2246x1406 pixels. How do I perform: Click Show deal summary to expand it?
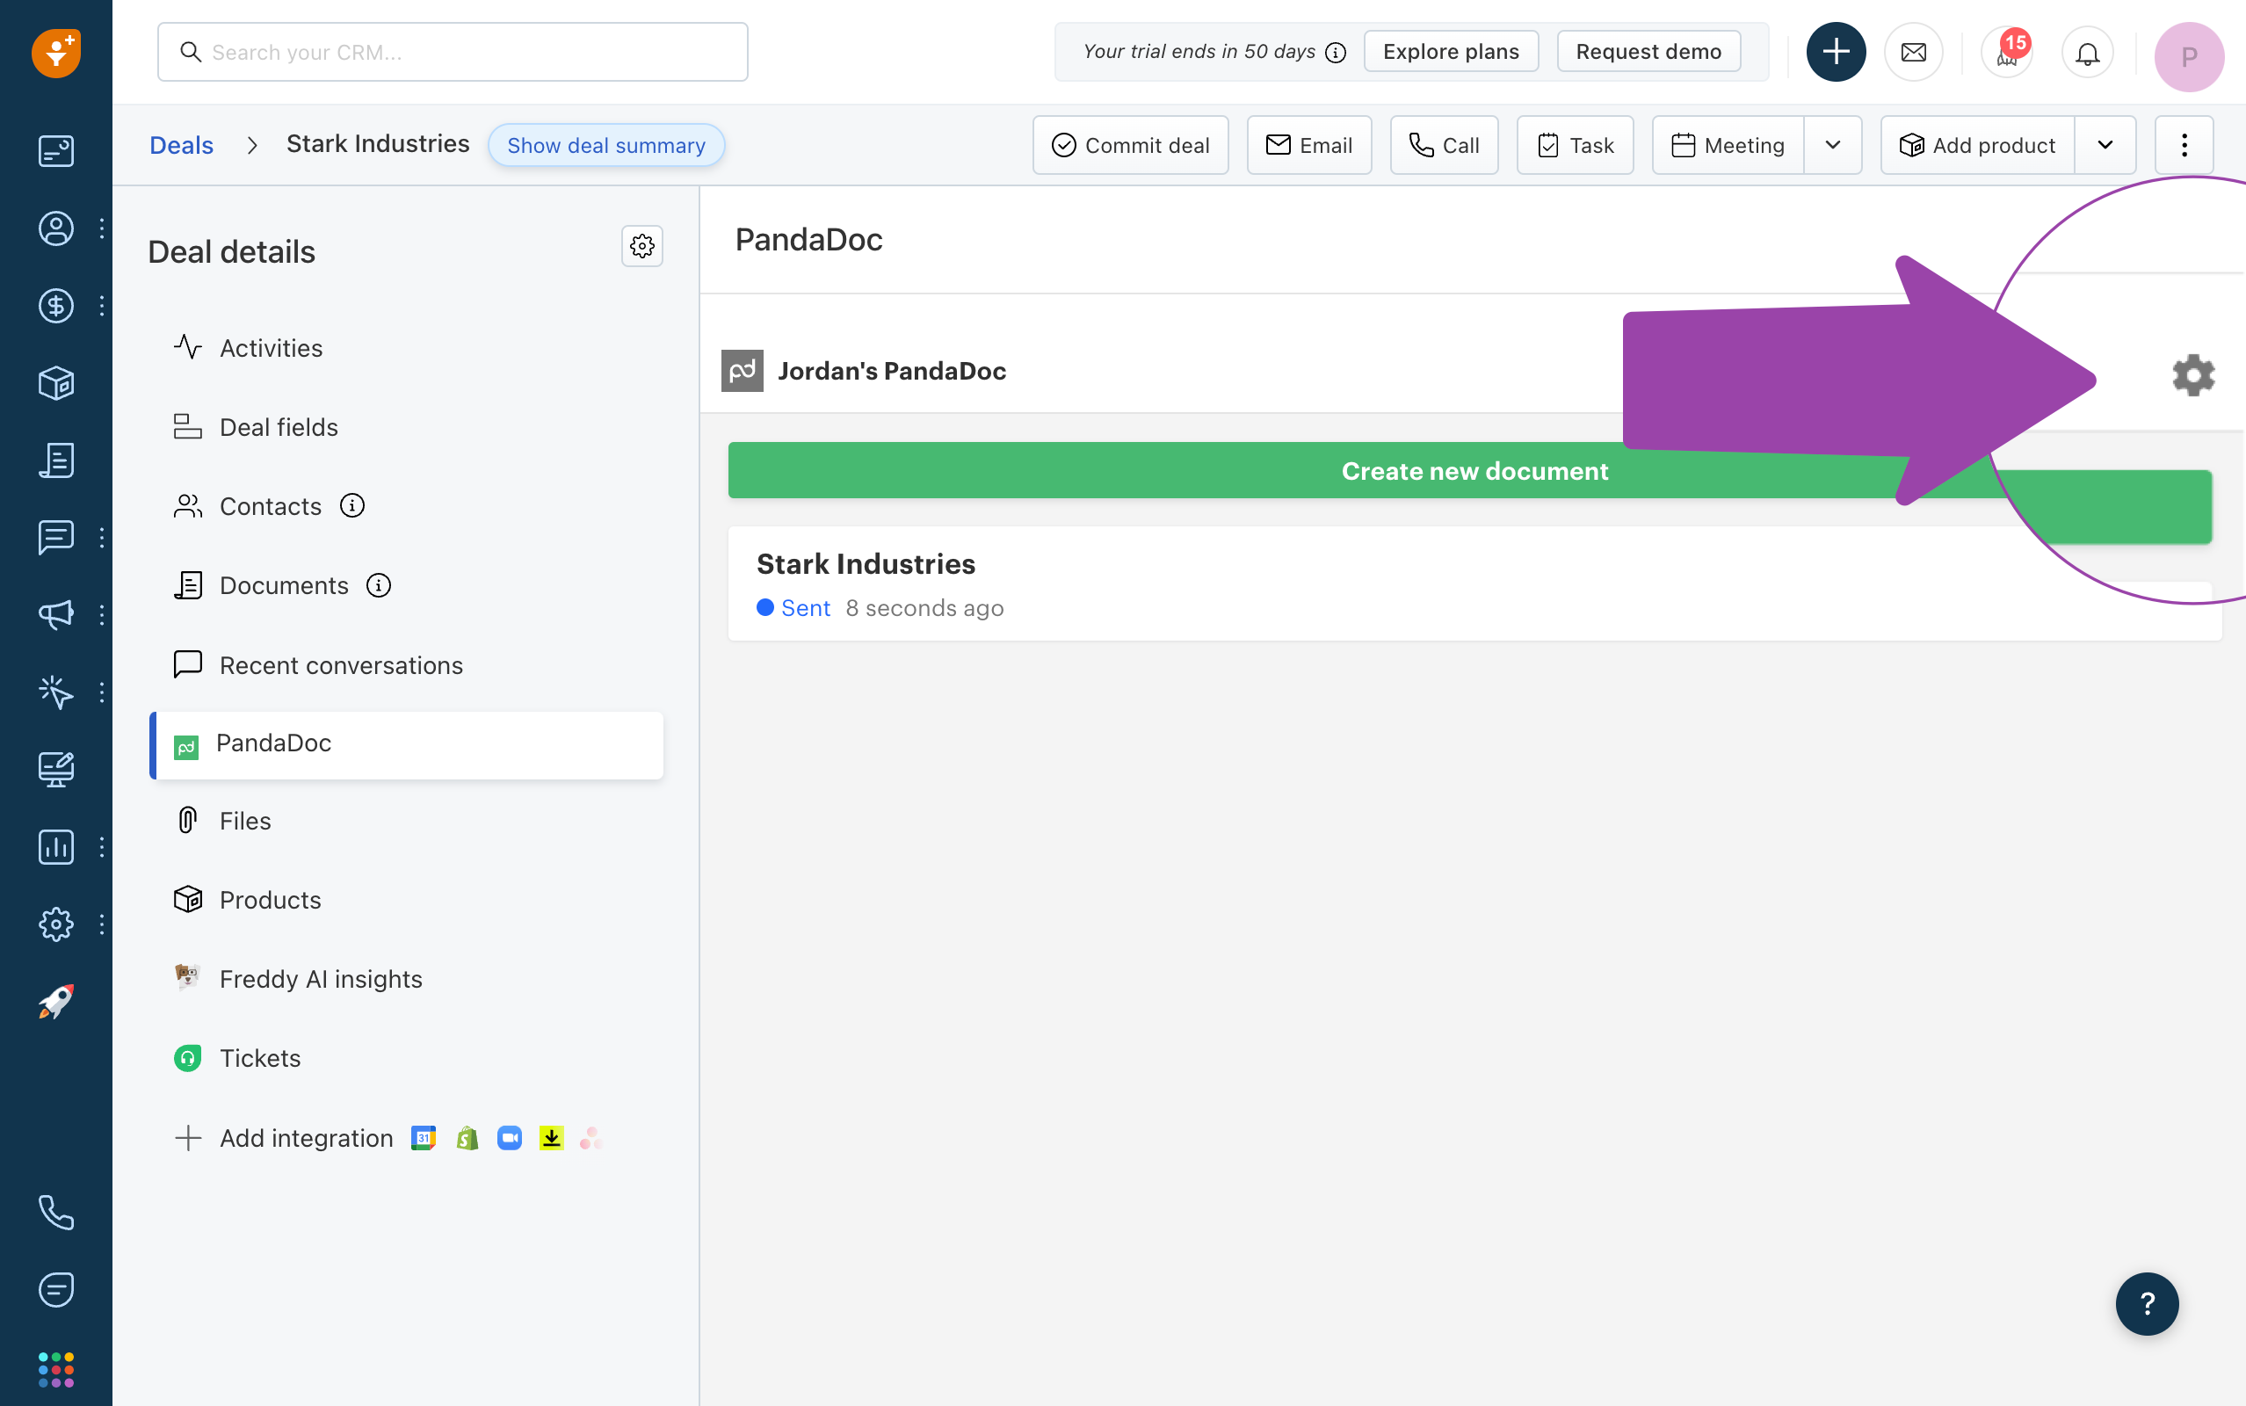point(605,145)
